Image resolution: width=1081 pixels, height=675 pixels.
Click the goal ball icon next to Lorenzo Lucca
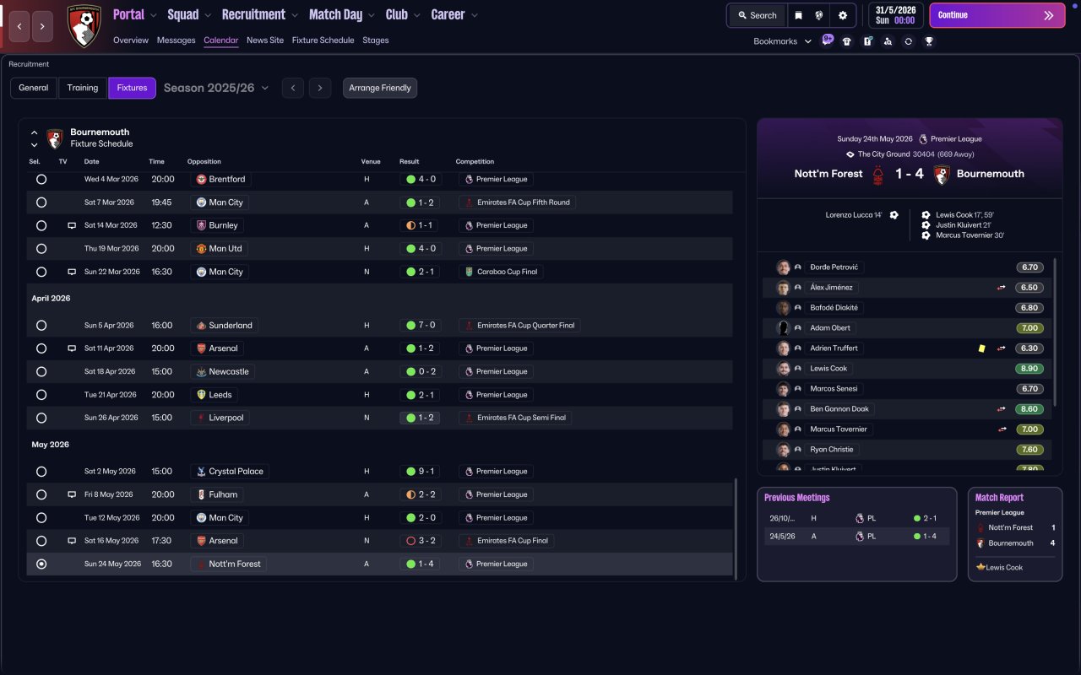pos(894,215)
